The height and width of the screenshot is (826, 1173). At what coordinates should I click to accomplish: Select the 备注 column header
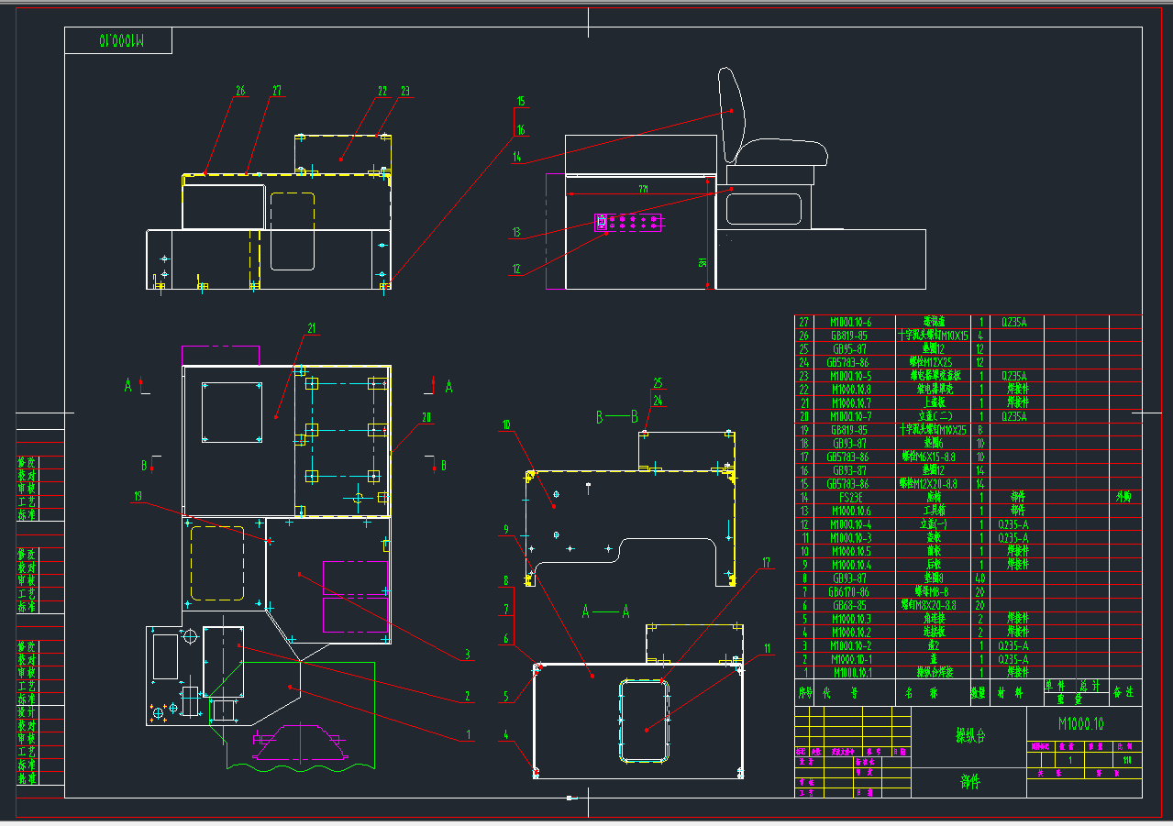(x=1123, y=691)
